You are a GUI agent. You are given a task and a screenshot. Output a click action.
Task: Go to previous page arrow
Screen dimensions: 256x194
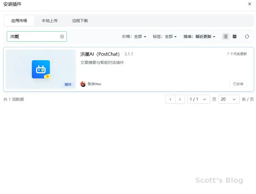(170, 99)
